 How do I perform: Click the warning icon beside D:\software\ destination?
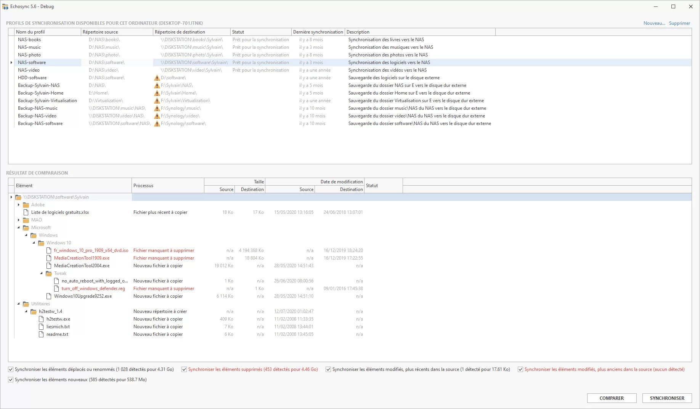coord(157,77)
